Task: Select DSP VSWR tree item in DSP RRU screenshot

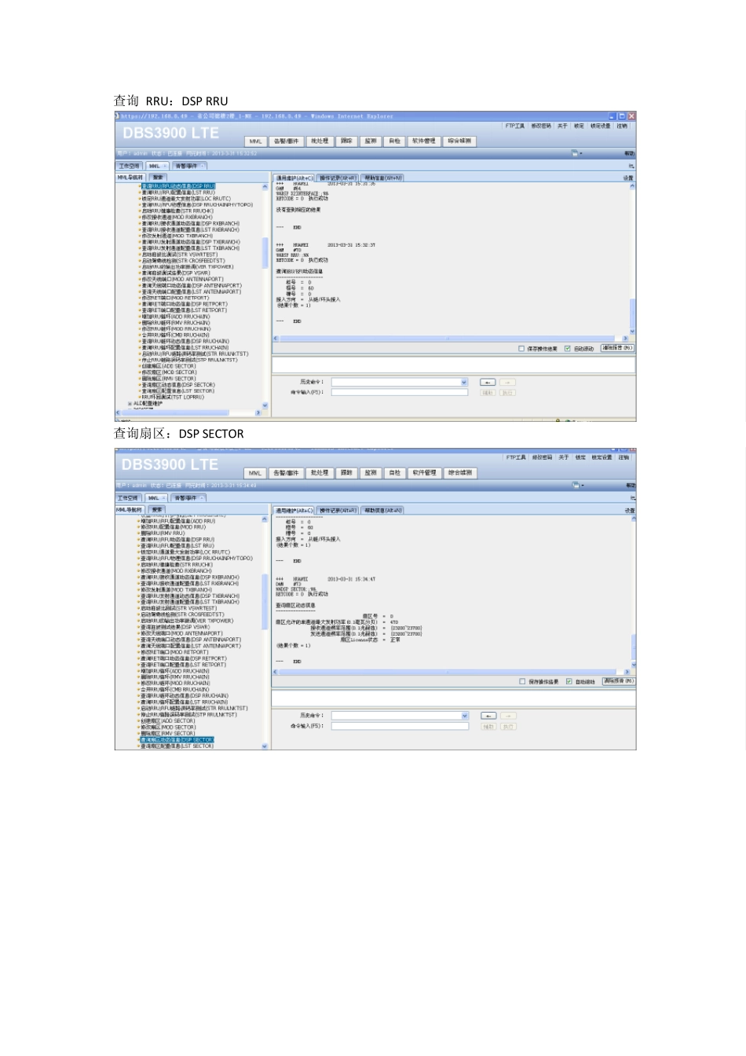Action: (x=175, y=273)
